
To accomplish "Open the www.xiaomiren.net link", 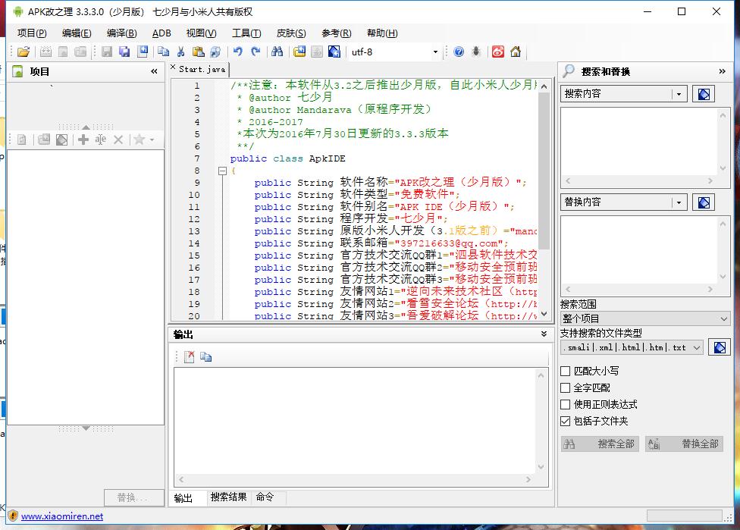I will coord(62,516).
